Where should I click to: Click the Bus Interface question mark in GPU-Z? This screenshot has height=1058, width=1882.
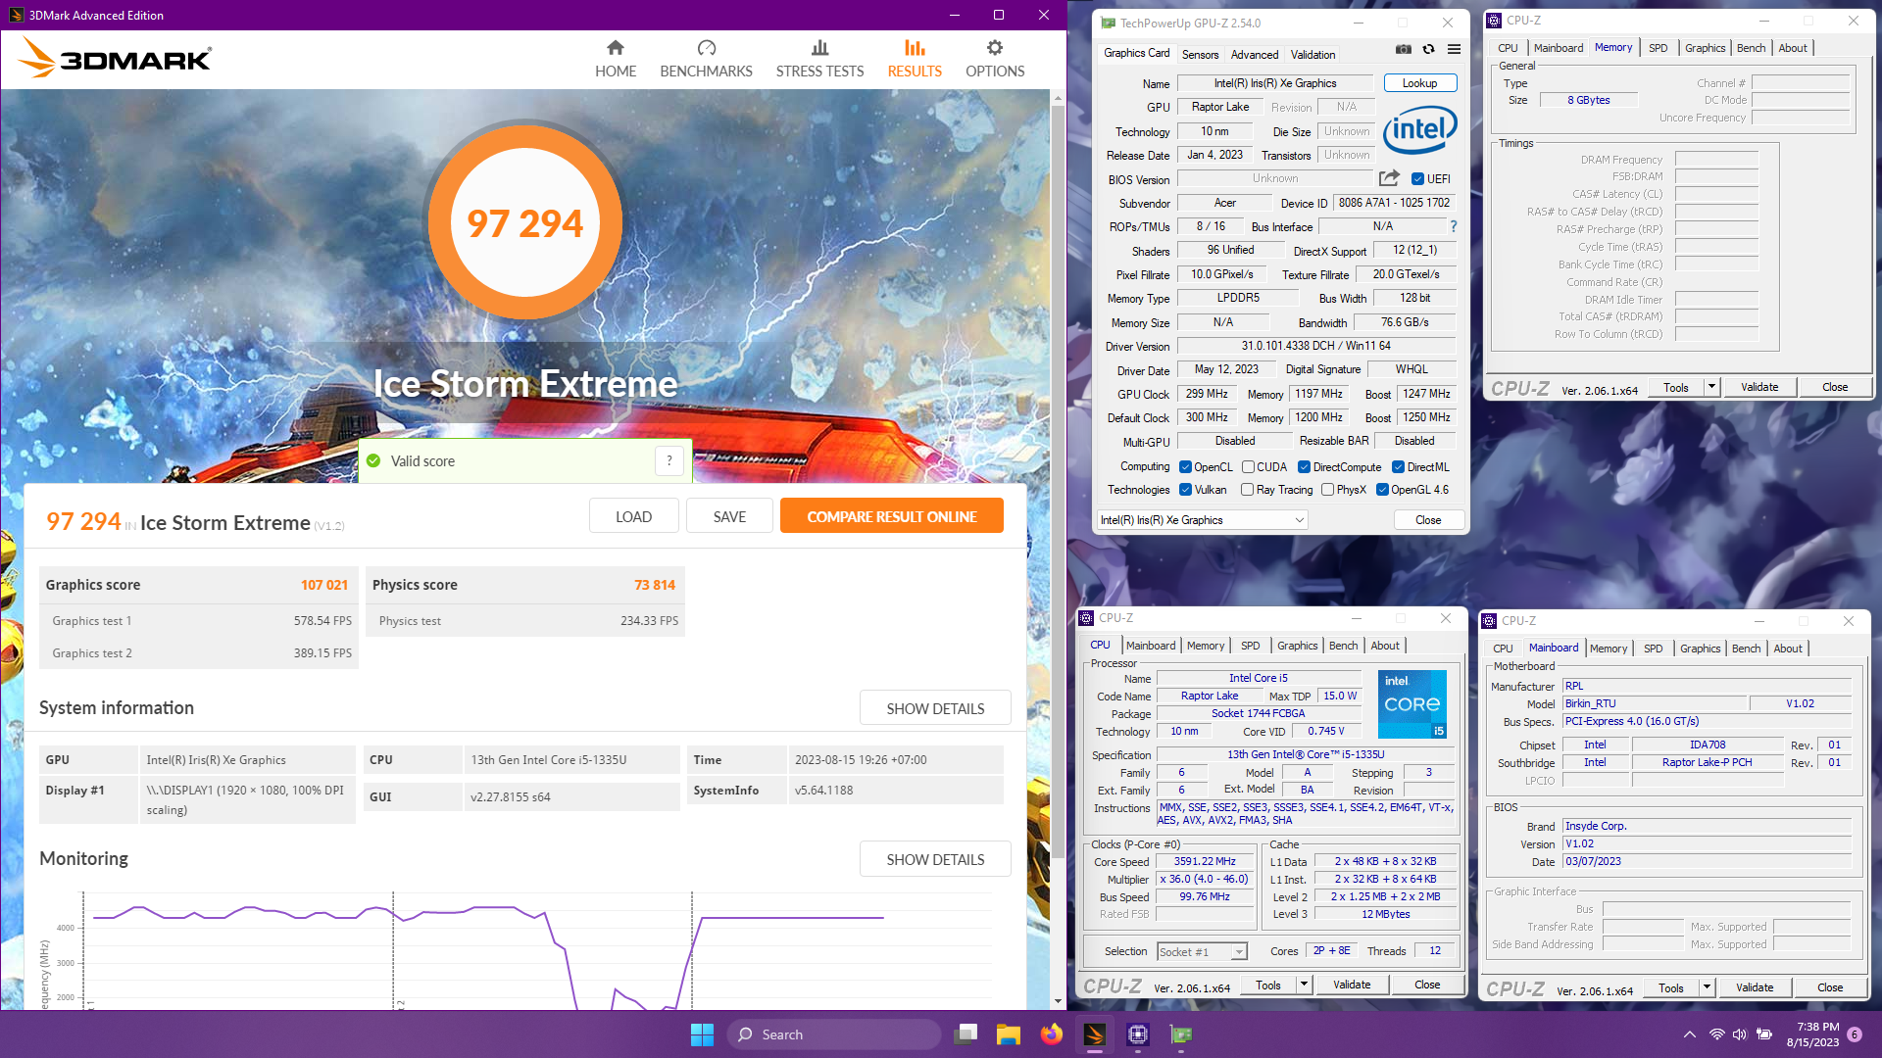pos(1454,226)
